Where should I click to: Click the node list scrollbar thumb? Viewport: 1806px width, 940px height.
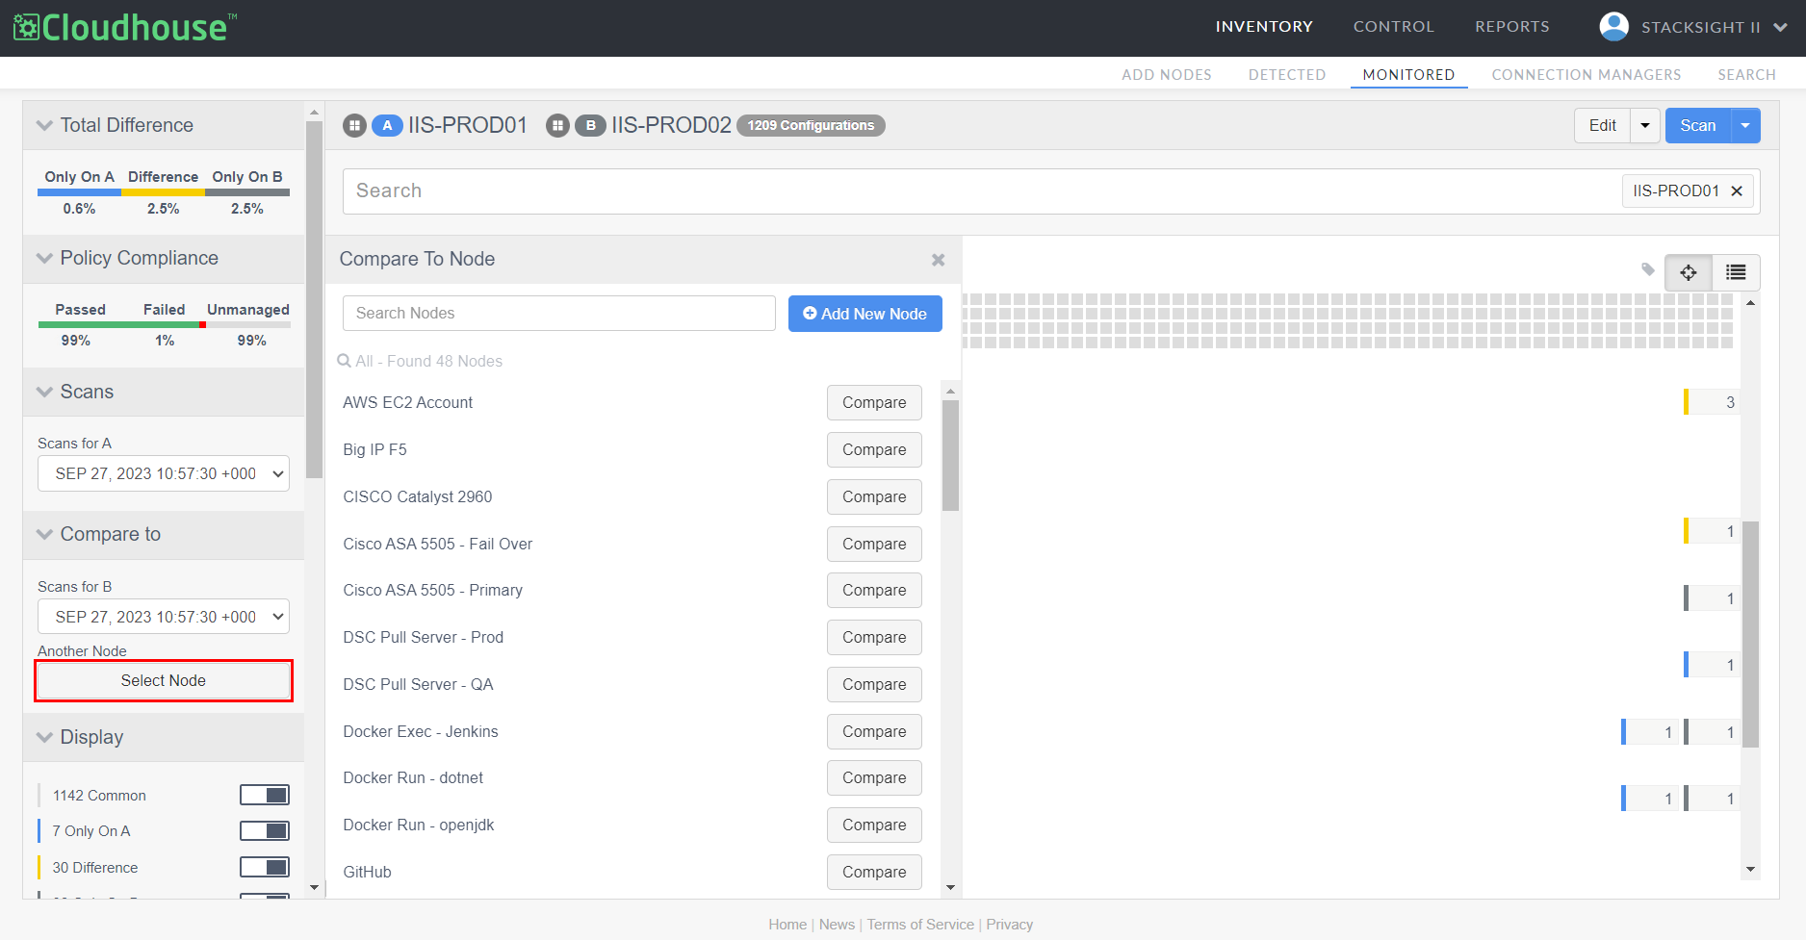(x=950, y=455)
